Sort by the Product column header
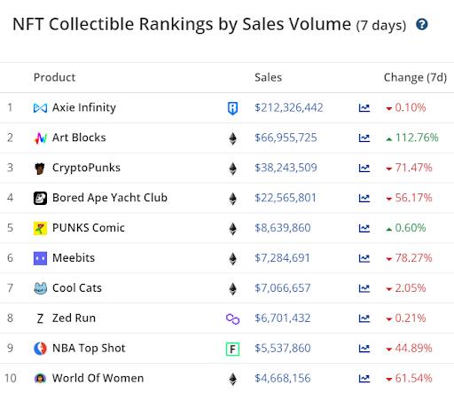The width and height of the screenshot is (454, 393). tap(54, 77)
